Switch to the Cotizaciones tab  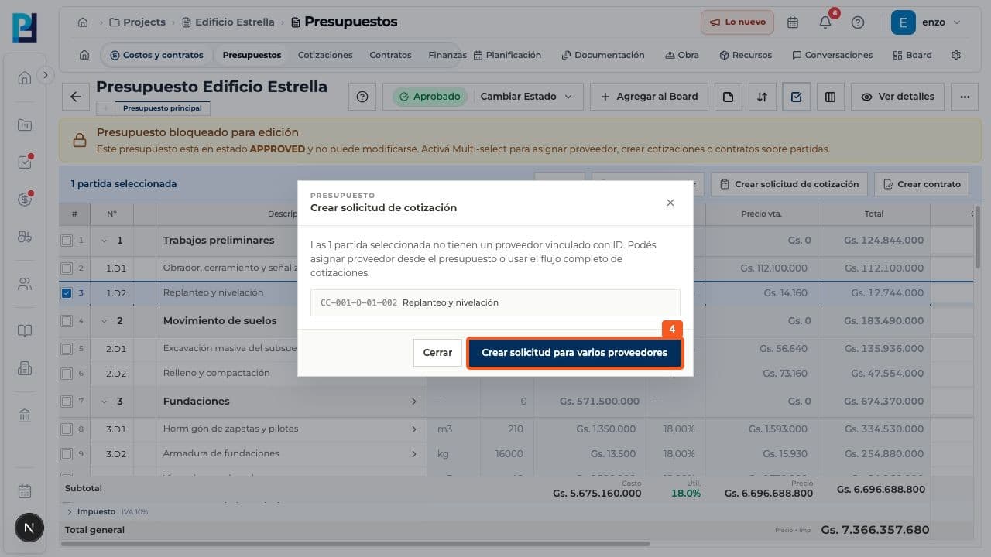click(x=325, y=55)
